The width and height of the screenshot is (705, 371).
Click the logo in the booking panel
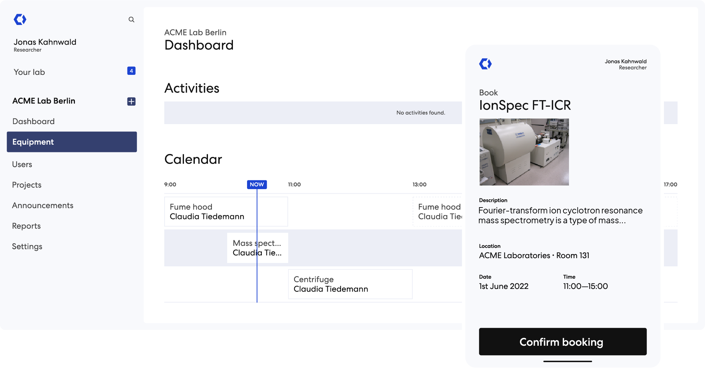point(485,64)
